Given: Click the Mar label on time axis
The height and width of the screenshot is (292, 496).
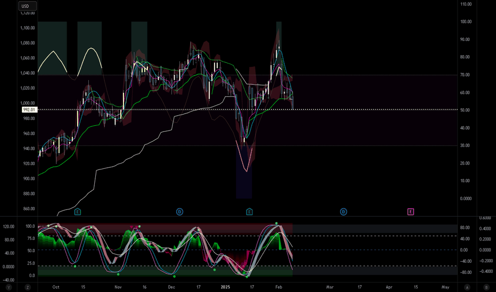Looking at the screenshot, I should click(329, 287).
